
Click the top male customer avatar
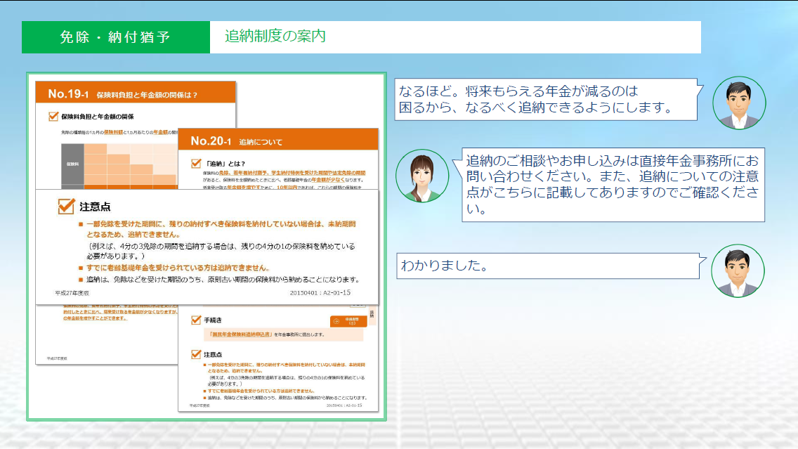point(739,103)
